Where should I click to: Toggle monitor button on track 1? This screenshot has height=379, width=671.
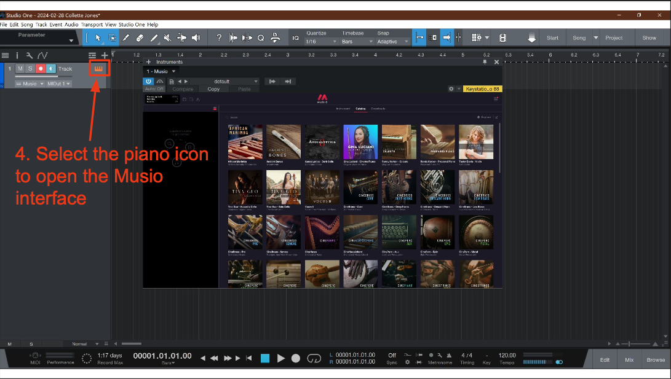(x=51, y=68)
